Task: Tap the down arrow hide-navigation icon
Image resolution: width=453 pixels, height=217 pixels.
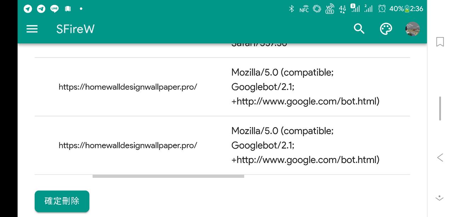Action: pos(440,198)
